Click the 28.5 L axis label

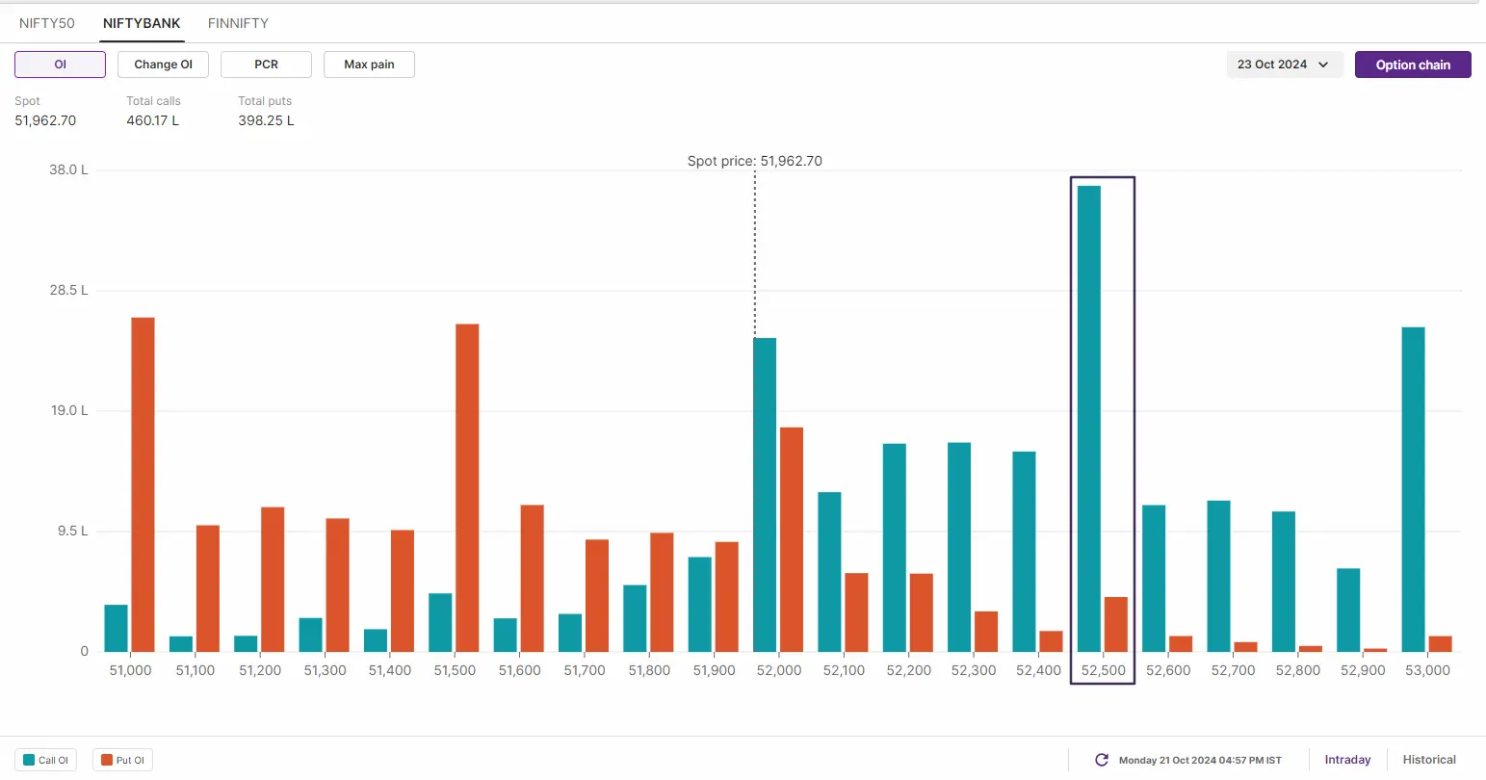tap(68, 290)
